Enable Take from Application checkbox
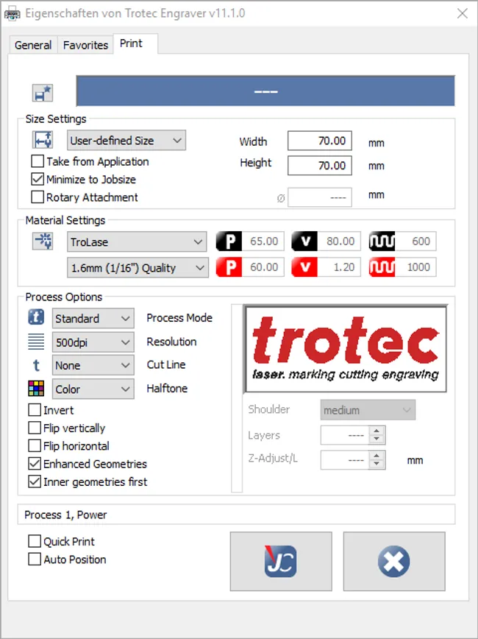This screenshot has width=478, height=639. click(x=38, y=161)
